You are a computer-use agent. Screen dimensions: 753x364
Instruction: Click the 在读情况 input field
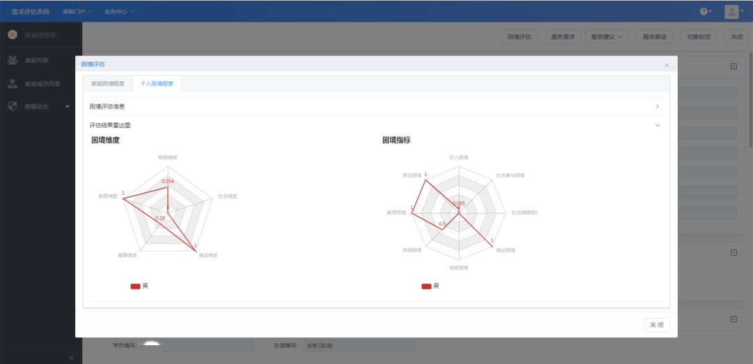pos(358,346)
